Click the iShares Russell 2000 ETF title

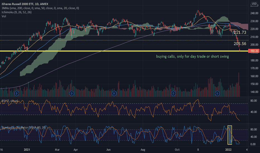click(x=25, y=4)
